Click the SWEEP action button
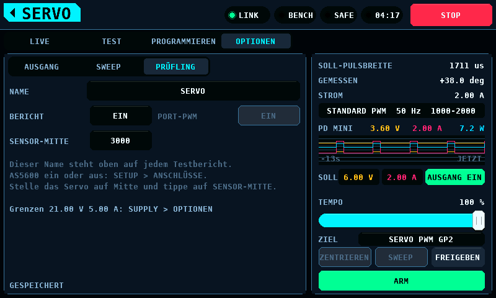This screenshot has width=496, height=298. [x=401, y=257]
